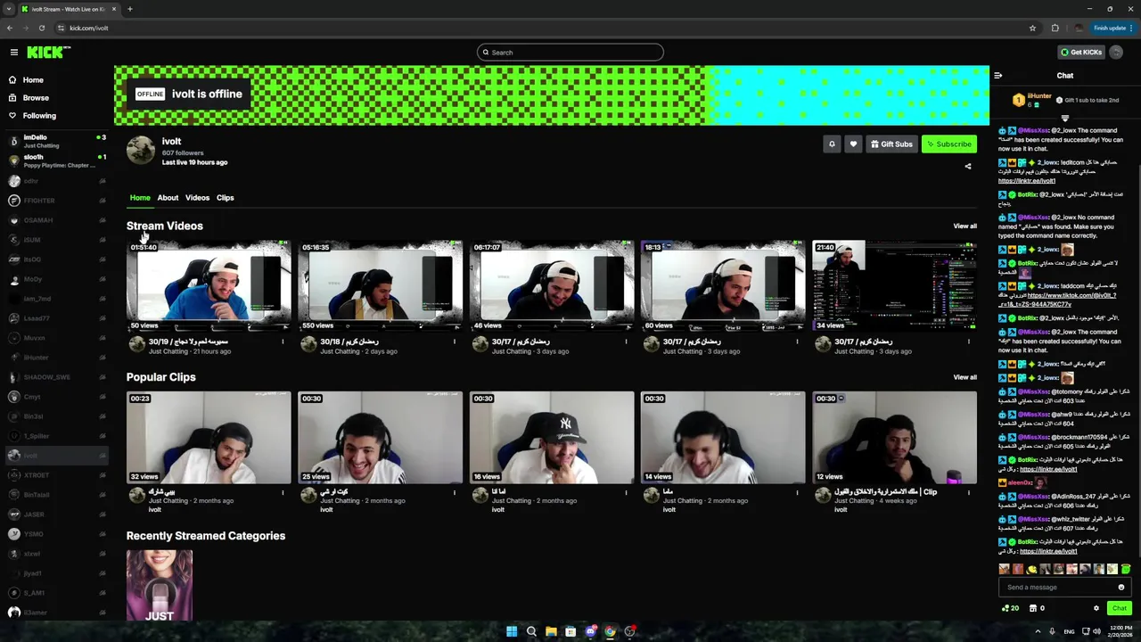View all Stream Videos
The height and width of the screenshot is (642, 1141).
pos(965,226)
